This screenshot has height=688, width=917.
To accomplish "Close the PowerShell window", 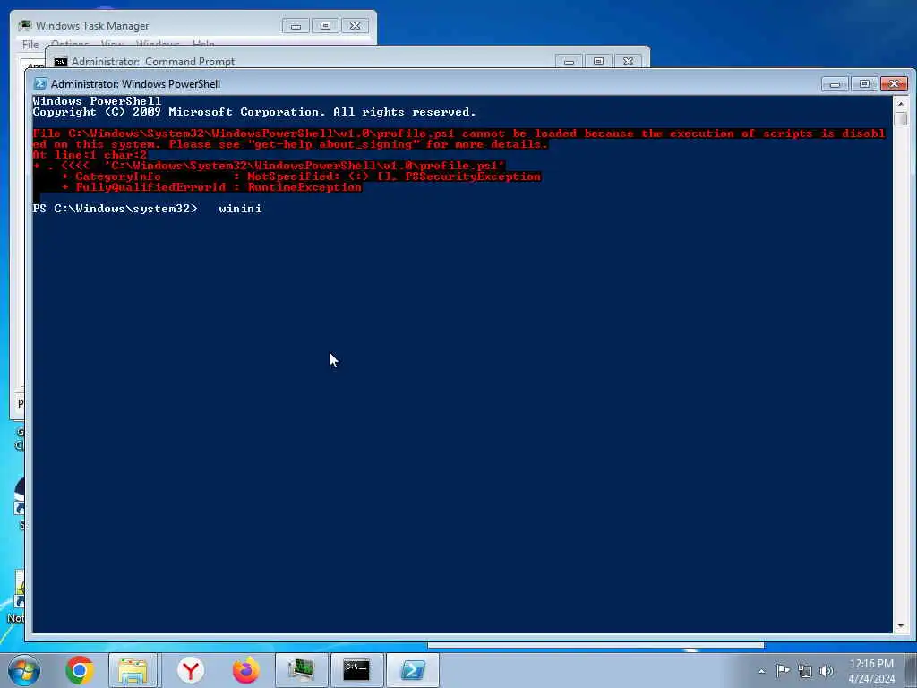I will 895,84.
